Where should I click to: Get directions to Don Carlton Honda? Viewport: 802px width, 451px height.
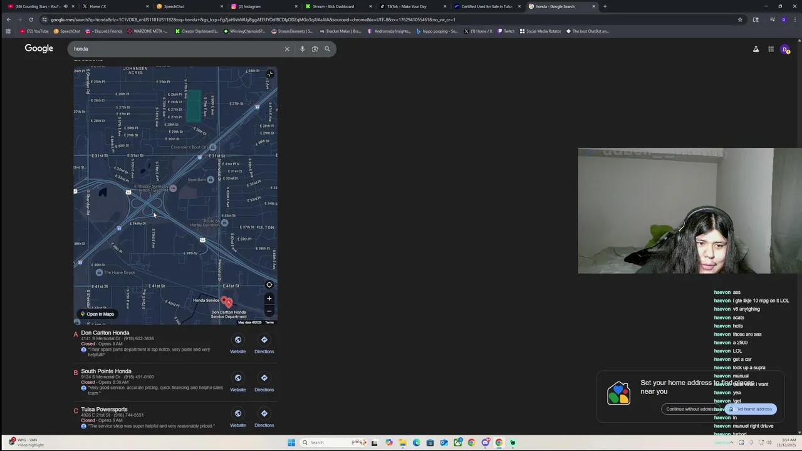coord(264,344)
